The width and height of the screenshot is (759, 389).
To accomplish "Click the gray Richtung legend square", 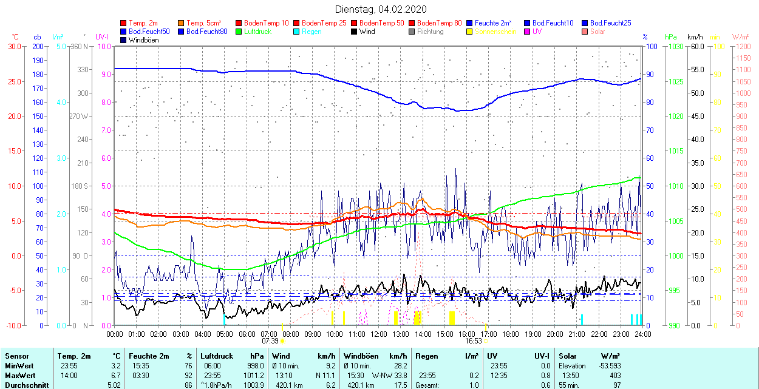I will [x=412, y=32].
